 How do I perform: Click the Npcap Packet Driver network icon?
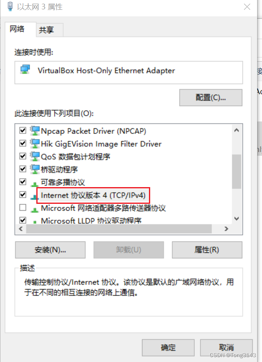point(35,131)
